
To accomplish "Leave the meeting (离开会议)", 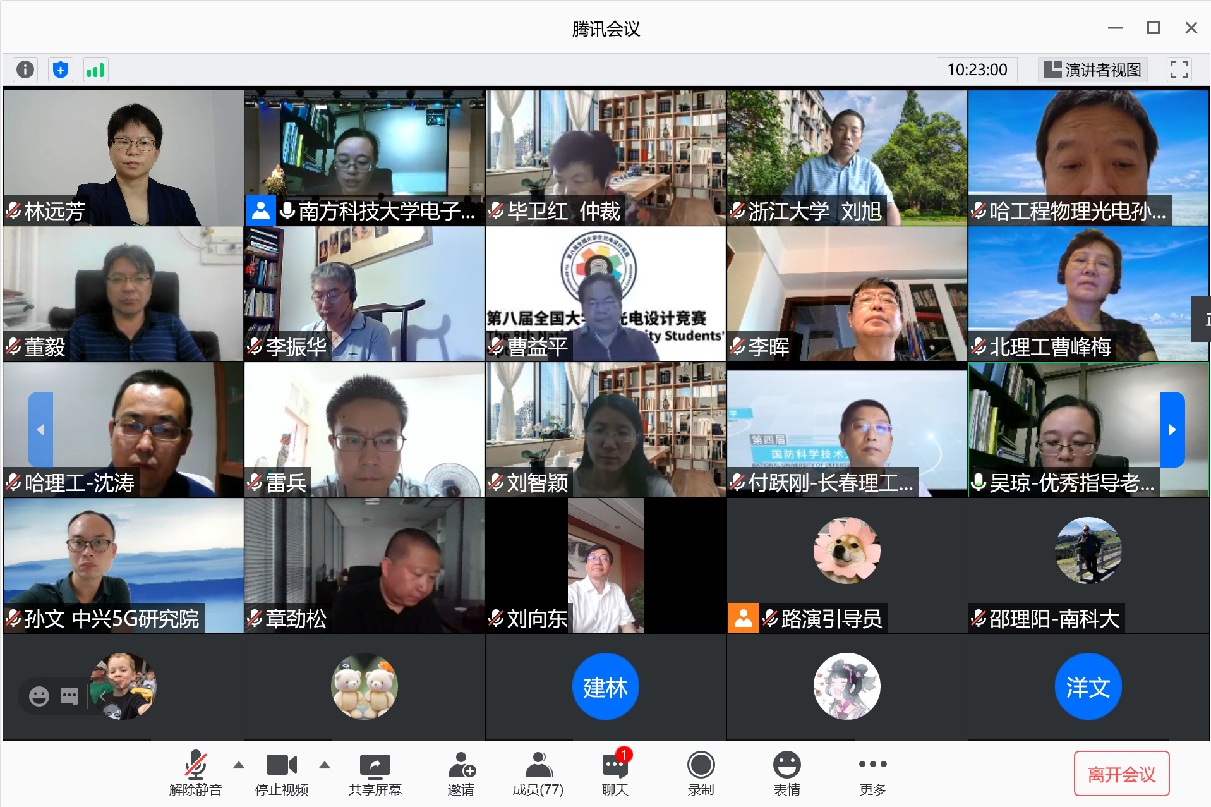I will [x=1122, y=774].
